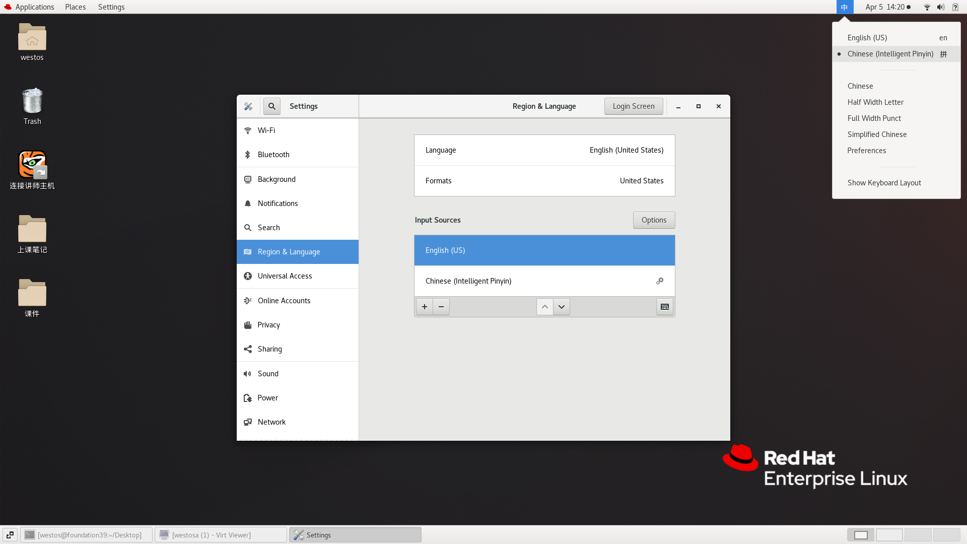Viewport: 967px width, 544px height.
Task: Show Keyboard Layout from input menu
Action: [x=884, y=183]
